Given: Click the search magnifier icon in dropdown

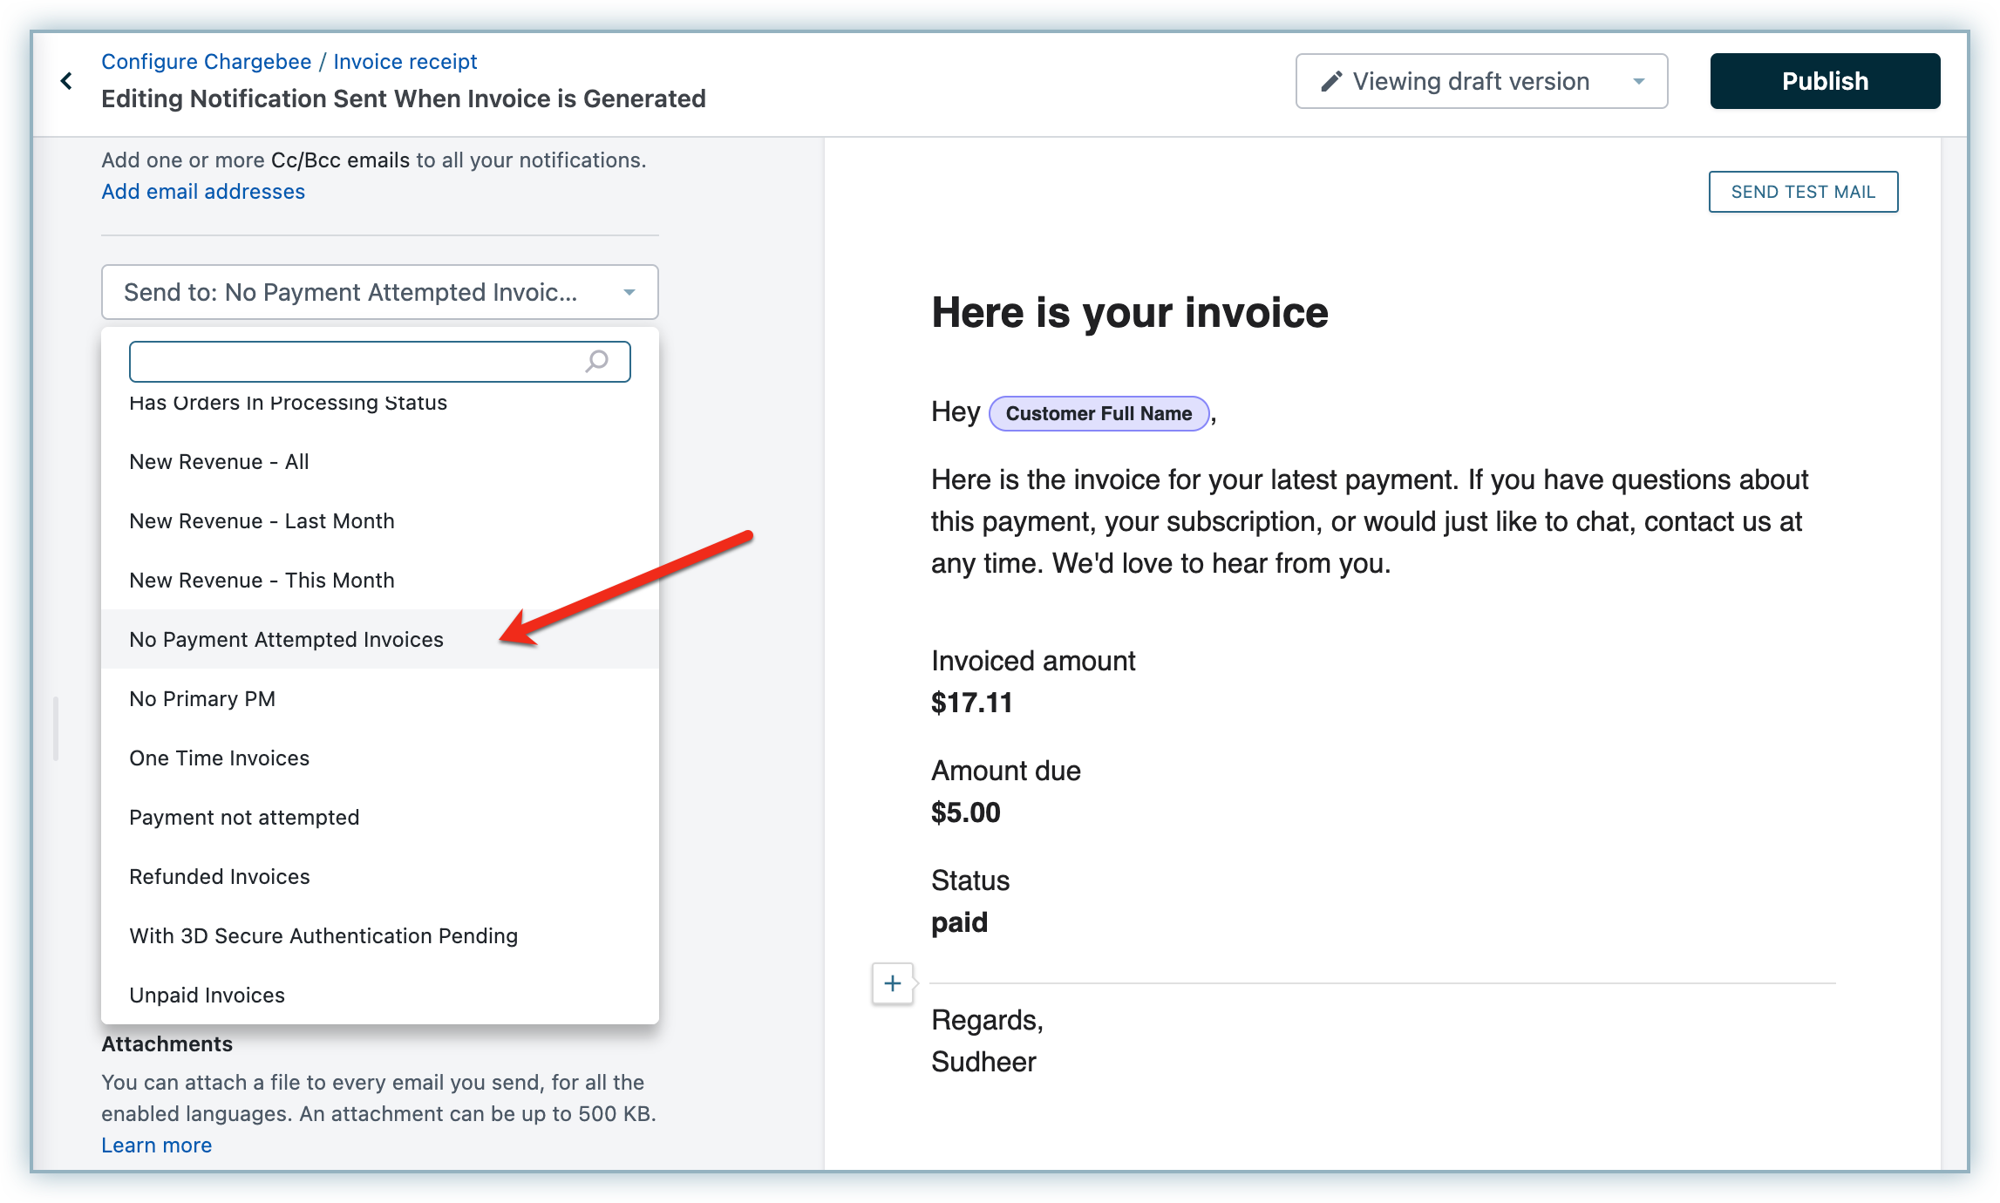Looking at the screenshot, I should click(x=596, y=361).
